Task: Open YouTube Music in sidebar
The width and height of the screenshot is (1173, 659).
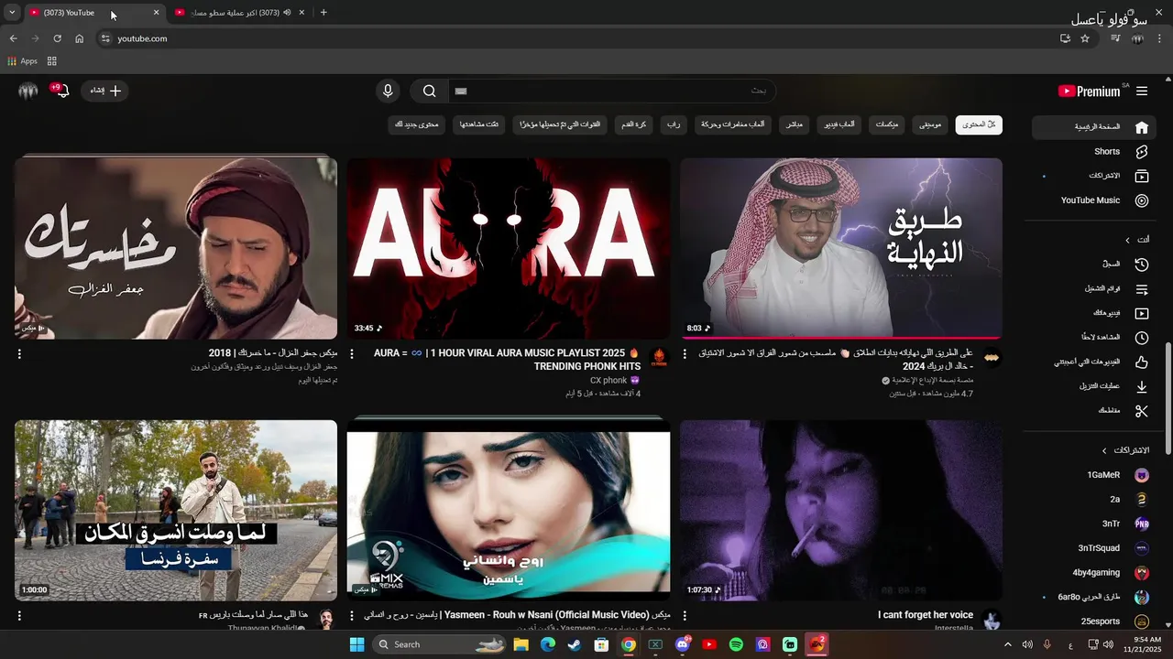Action: point(1095,200)
